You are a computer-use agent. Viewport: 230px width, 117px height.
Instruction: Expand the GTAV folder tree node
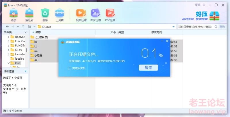tap(9, 50)
